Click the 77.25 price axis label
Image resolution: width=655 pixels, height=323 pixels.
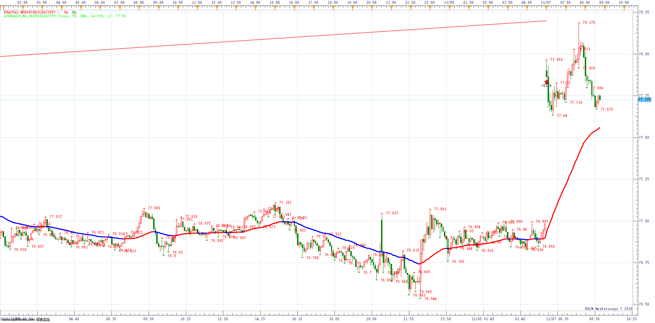644,179
